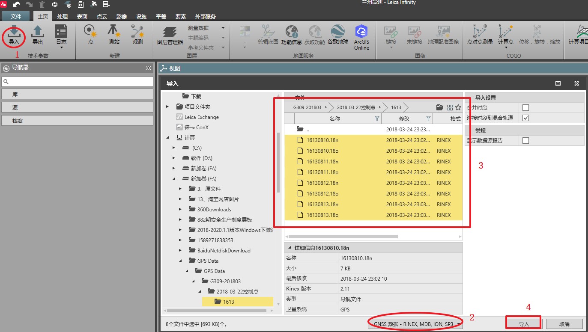
Task: Expand the 360Downloads folder node
Action: (x=180, y=209)
